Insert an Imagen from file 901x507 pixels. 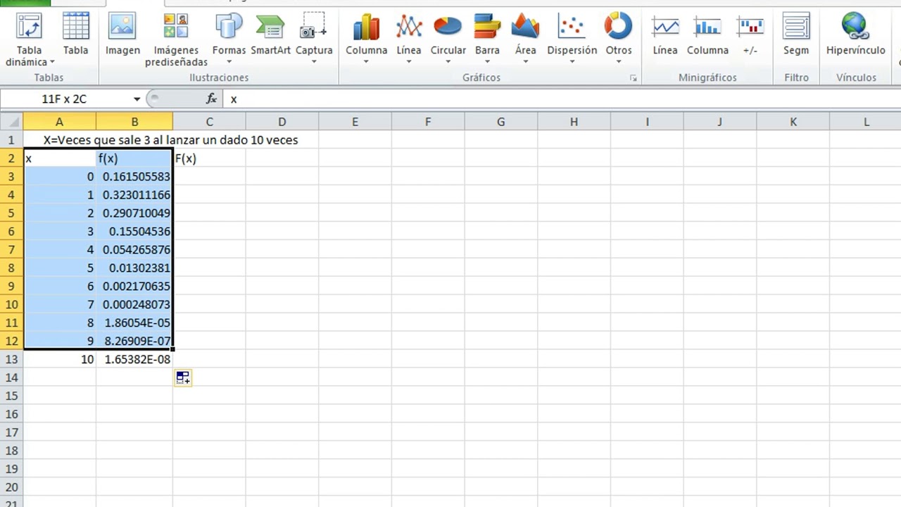pyautogui.click(x=122, y=35)
